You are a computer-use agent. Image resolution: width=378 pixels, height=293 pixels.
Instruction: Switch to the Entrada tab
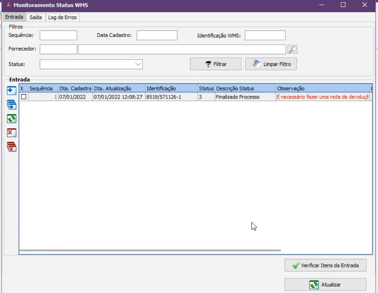pyautogui.click(x=14, y=17)
